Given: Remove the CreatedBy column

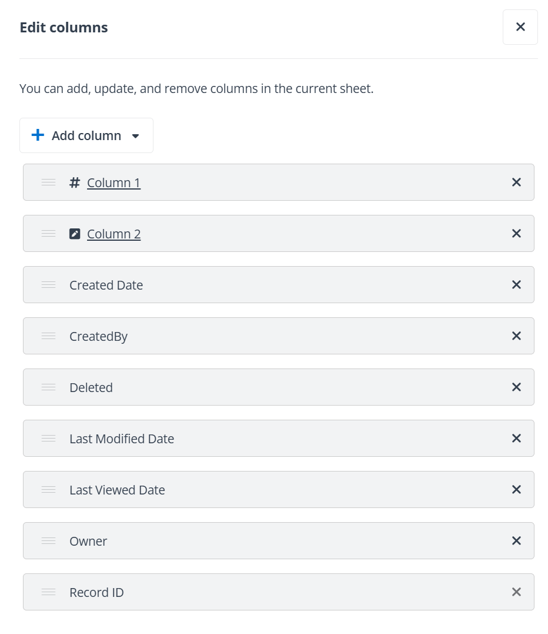Looking at the screenshot, I should point(516,336).
